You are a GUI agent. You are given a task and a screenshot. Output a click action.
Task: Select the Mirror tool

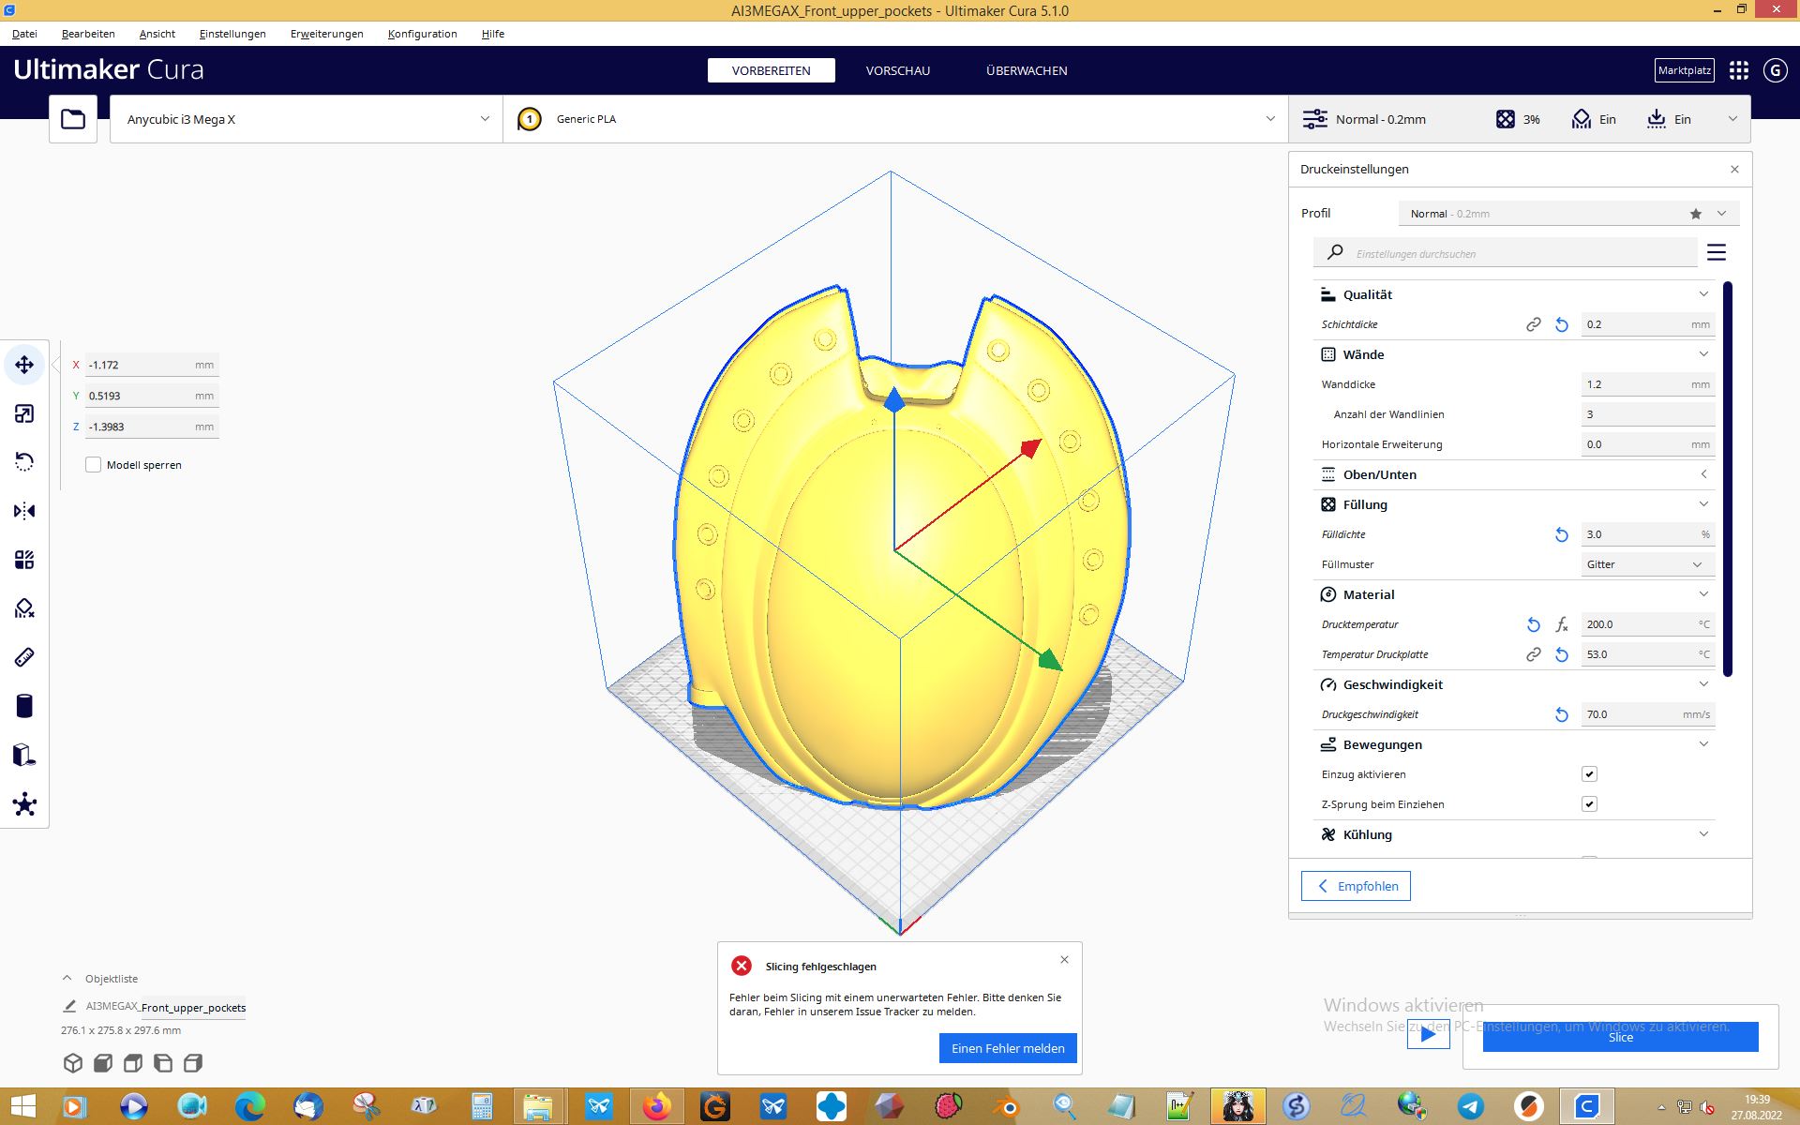[24, 511]
